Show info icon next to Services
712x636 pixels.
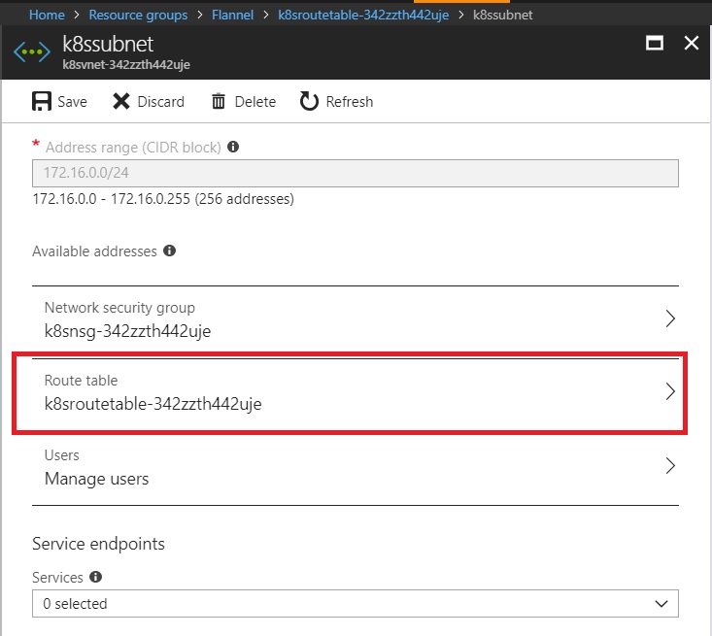click(x=95, y=577)
